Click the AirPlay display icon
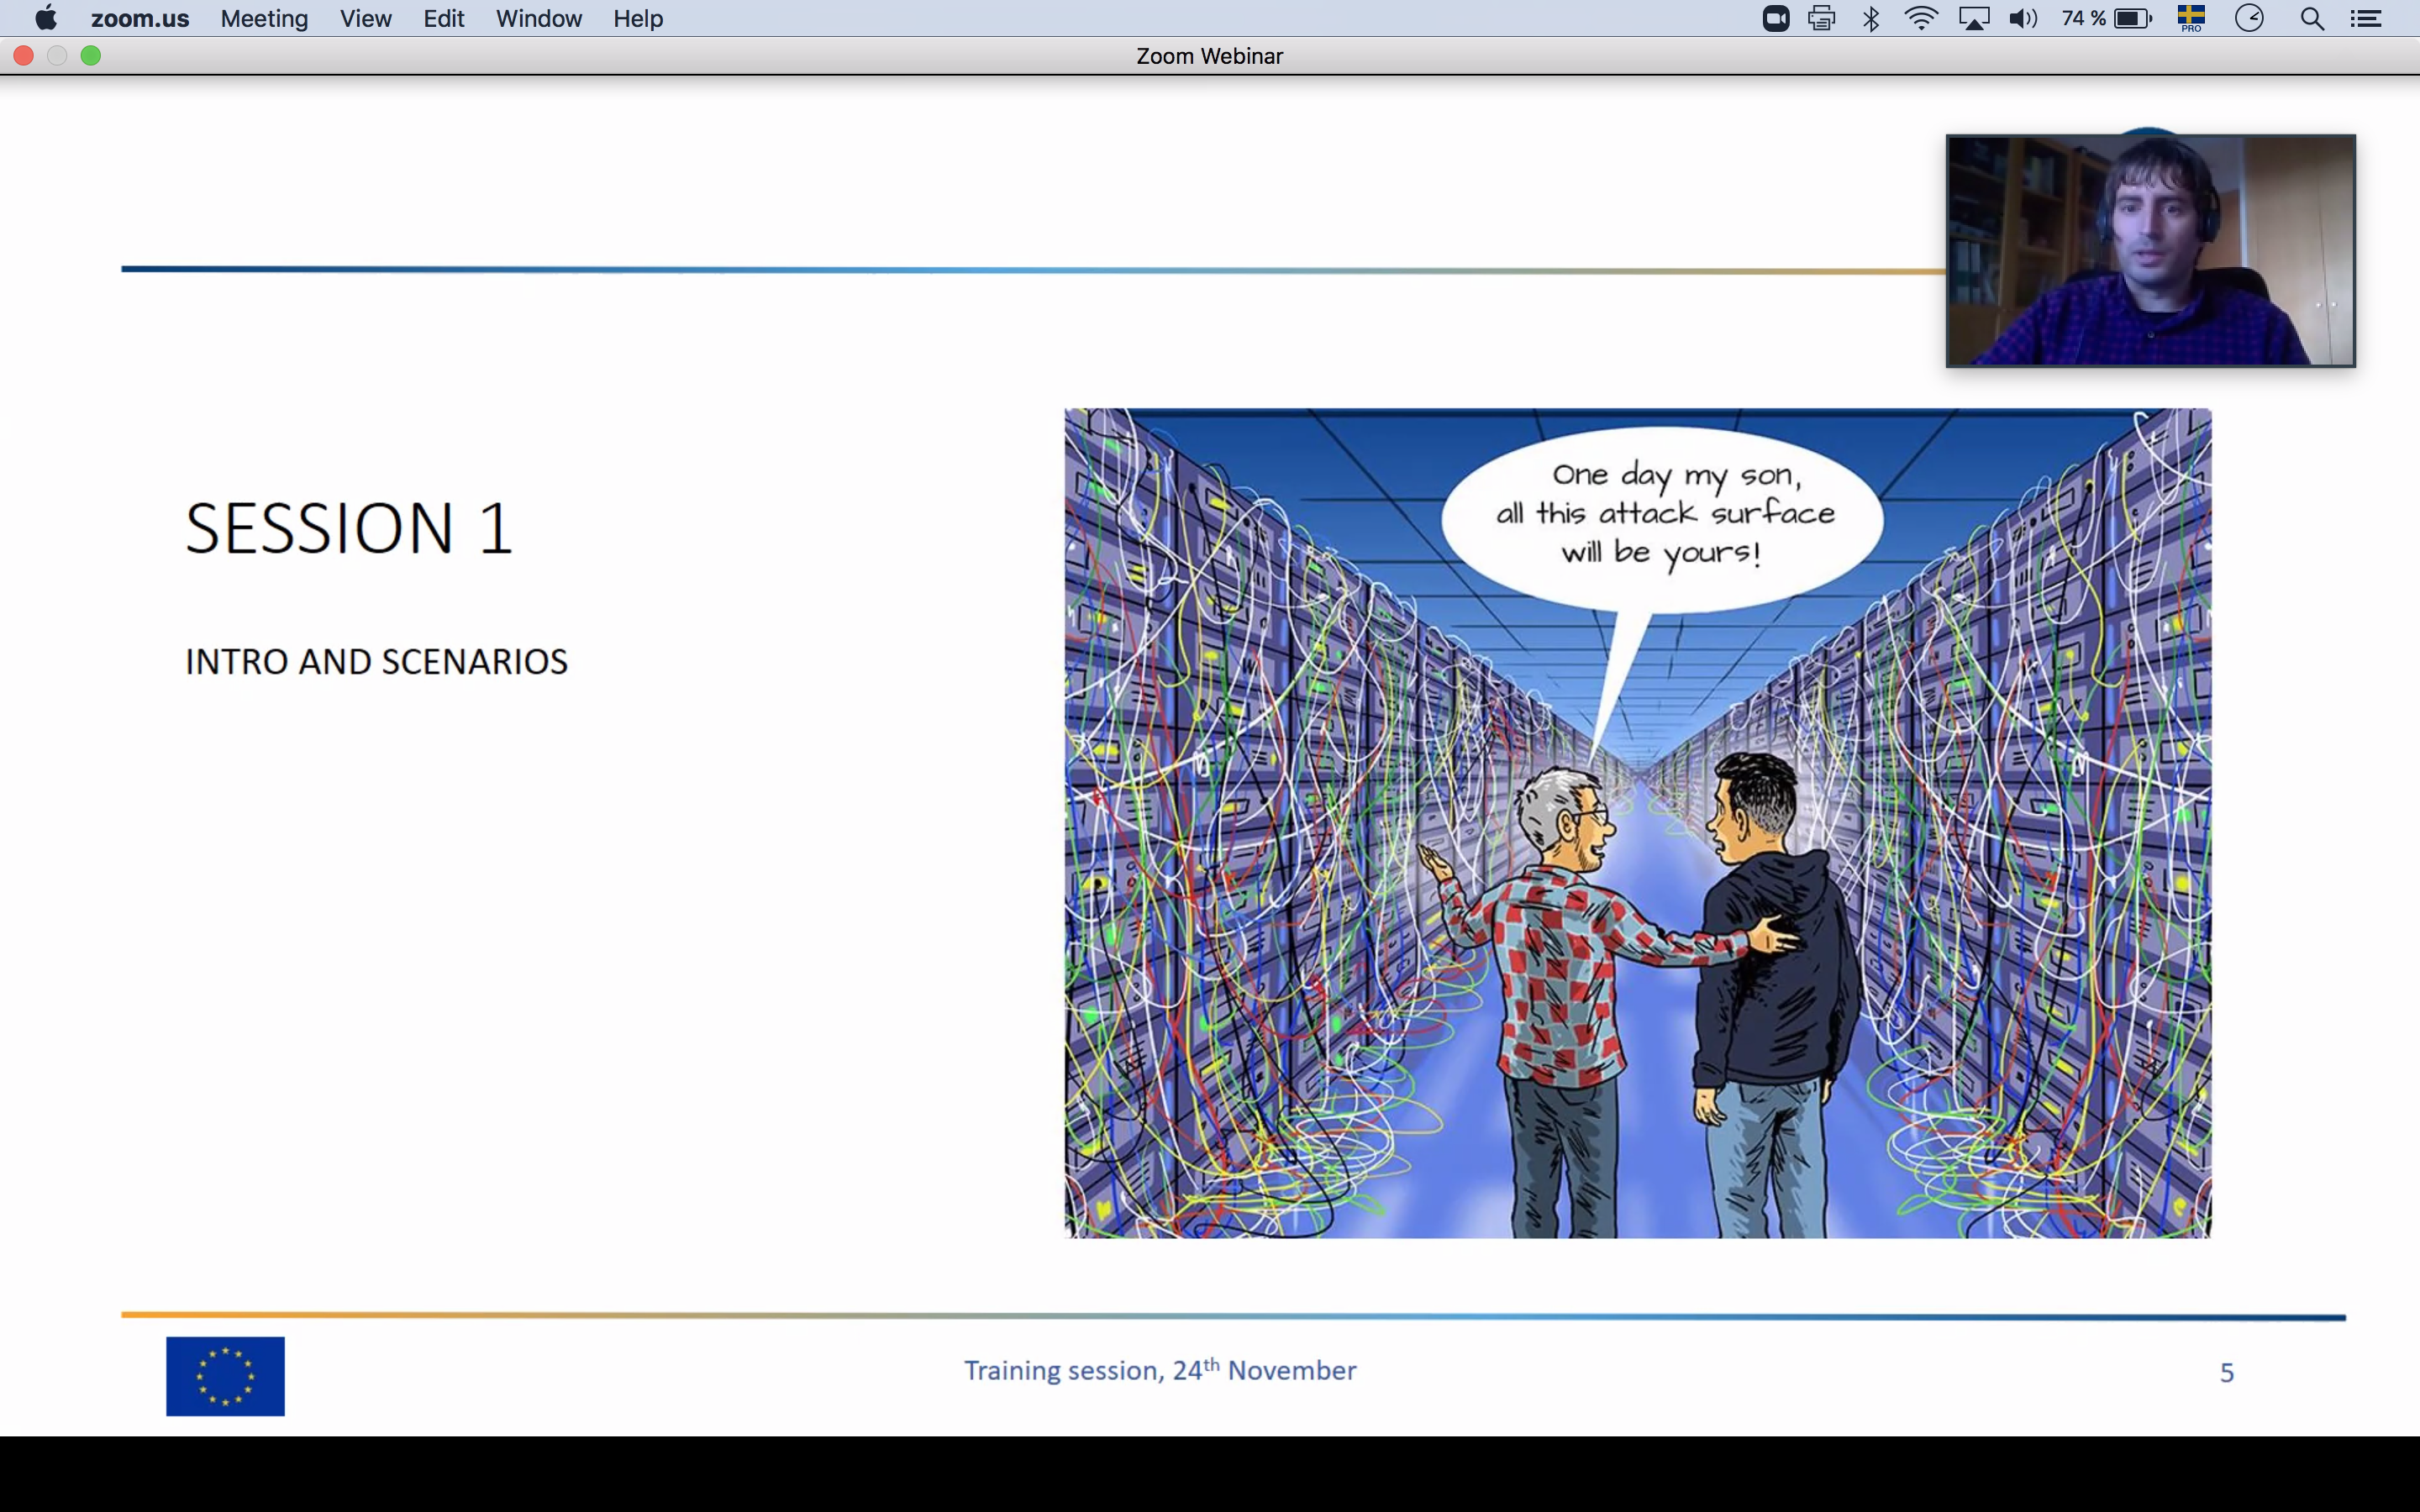The image size is (2420, 1512). point(1973,19)
